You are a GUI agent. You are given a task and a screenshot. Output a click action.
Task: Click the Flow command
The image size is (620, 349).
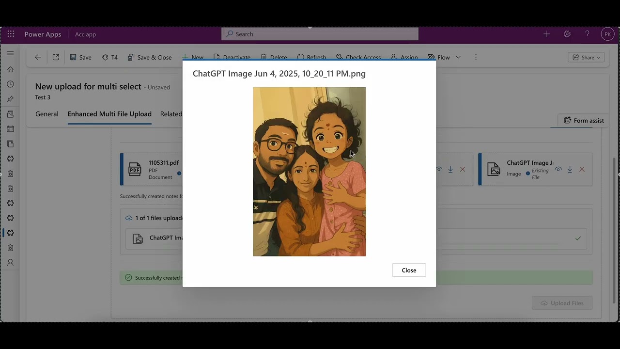(439, 57)
